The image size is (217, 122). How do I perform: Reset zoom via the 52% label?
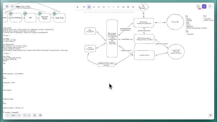tap(13, 115)
